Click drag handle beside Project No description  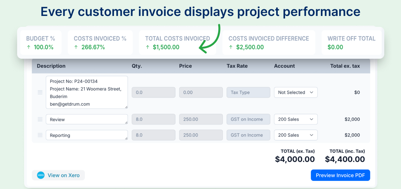40,92
